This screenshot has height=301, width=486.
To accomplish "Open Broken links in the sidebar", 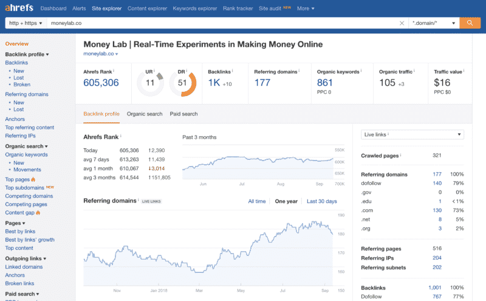I will pyautogui.click(x=19, y=283).
